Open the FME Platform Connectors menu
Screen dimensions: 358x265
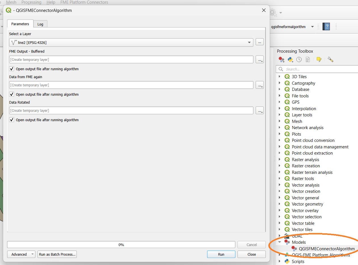84,2
